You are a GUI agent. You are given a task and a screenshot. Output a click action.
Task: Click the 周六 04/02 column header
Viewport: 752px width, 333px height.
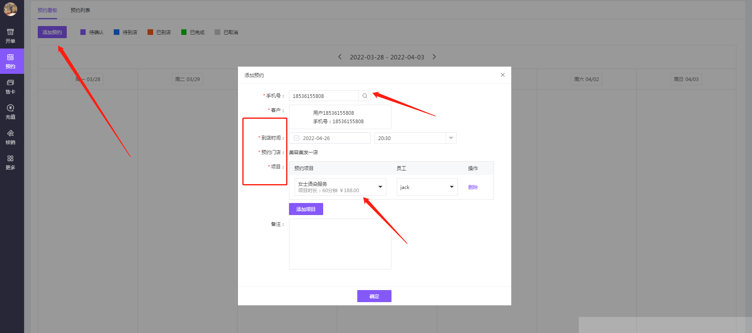point(586,79)
